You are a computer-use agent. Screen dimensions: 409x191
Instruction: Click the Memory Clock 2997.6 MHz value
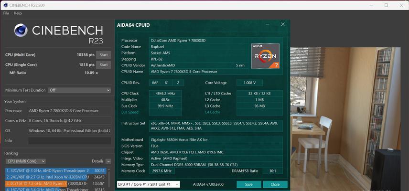(x=162, y=171)
